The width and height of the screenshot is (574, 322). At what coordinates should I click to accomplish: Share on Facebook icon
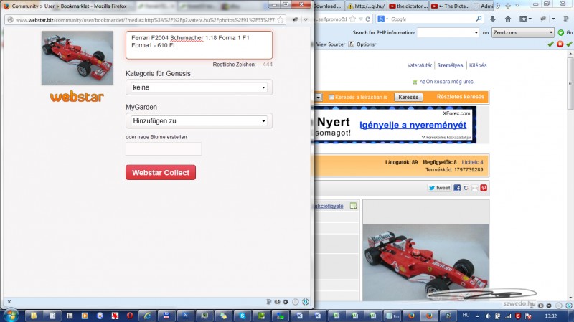click(x=457, y=188)
